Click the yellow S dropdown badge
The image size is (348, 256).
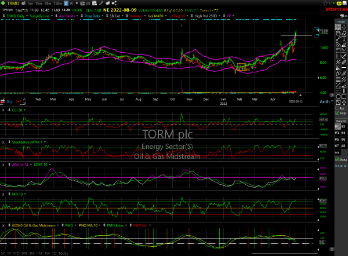coord(339,3)
